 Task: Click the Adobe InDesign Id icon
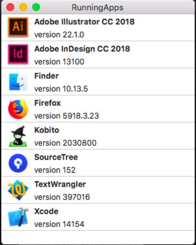point(18,54)
